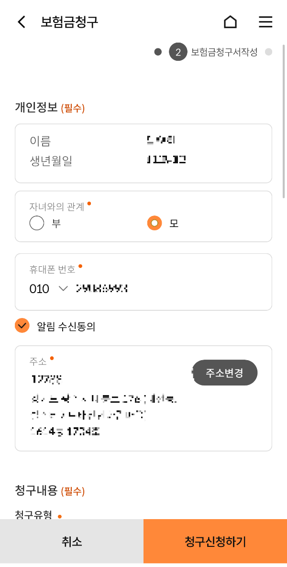Image resolution: width=287 pixels, height=567 pixels.
Task: Tap the back arrow to return
Action: 21,22
